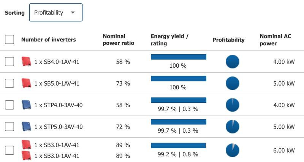Click the 1 x STP4.0-3AV-40 label

coord(58,105)
